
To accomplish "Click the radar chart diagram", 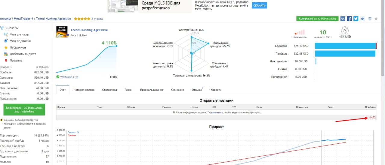I will pos(191,52).
